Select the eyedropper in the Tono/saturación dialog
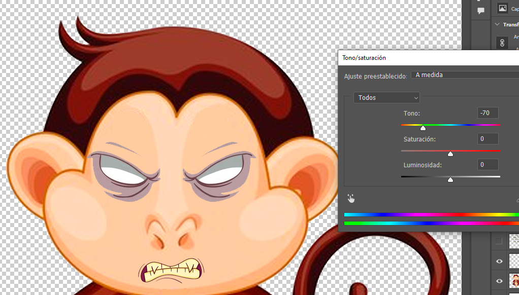 [x=517, y=199]
